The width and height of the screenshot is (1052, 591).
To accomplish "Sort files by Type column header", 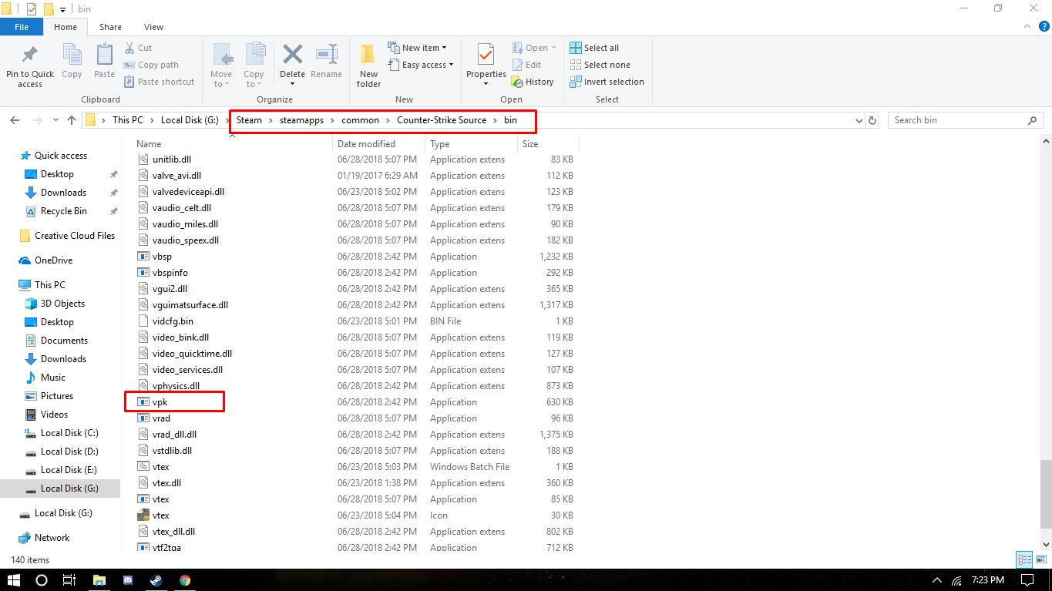I will click(471, 144).
